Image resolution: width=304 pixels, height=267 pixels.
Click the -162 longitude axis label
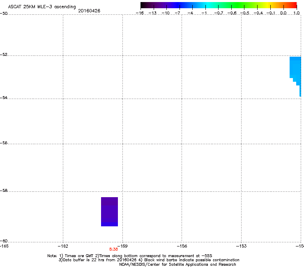coord(63,246)
